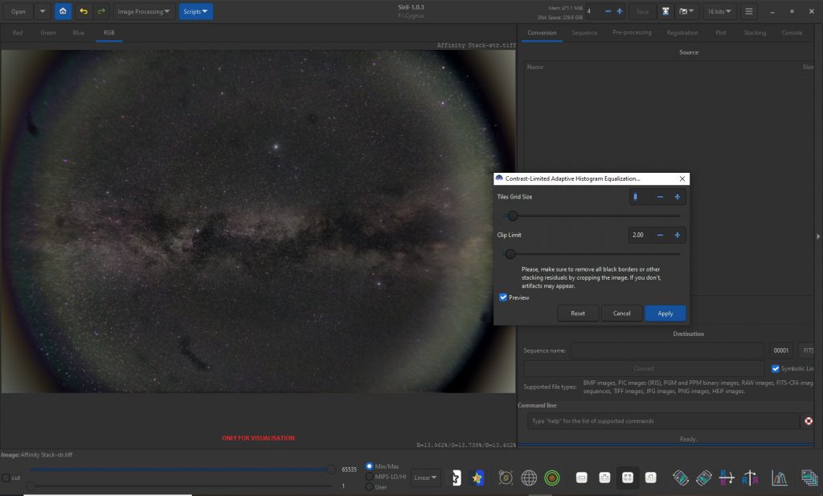Click the Save As download icon

(665, 11)
